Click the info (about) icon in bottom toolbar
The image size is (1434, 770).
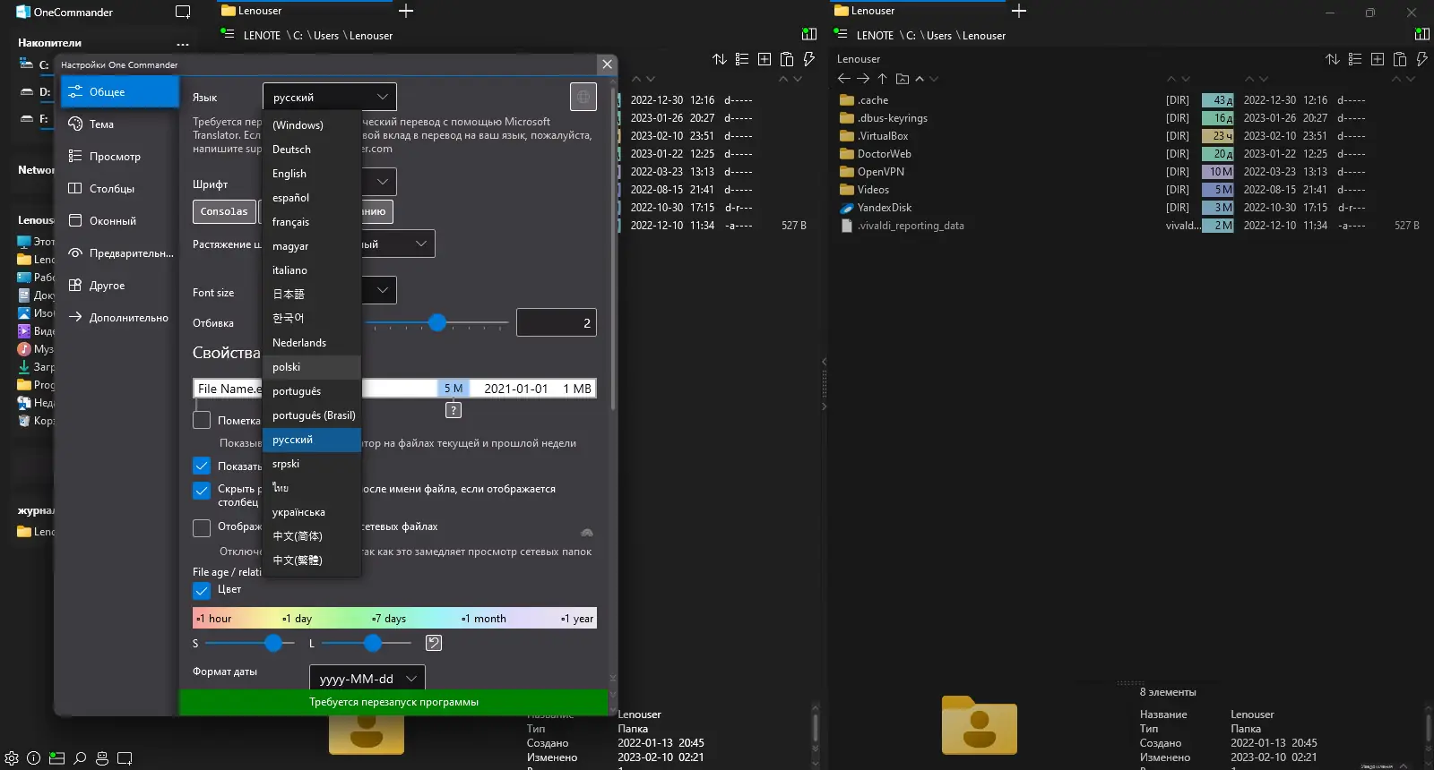click(x=34, y=757)
